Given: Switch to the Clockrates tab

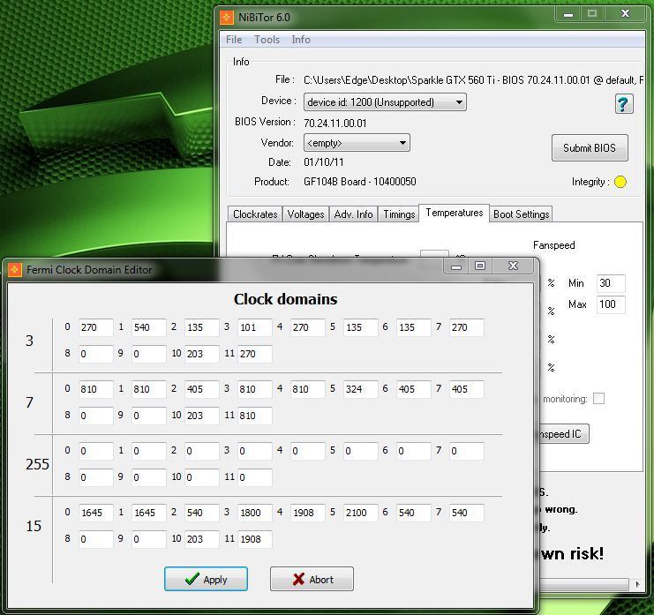Looking at the screenshot, I should pyautogui.click(x=255, y=214).
